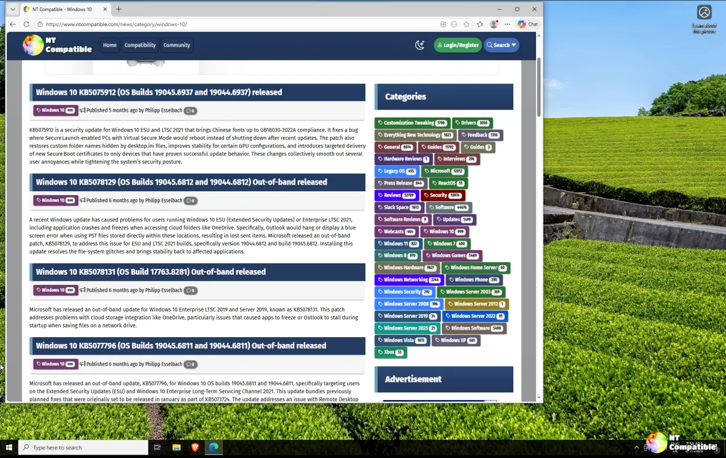726x458 pixels.
Task: Open the Windows Server 2022 category tag
Action: 475,316
